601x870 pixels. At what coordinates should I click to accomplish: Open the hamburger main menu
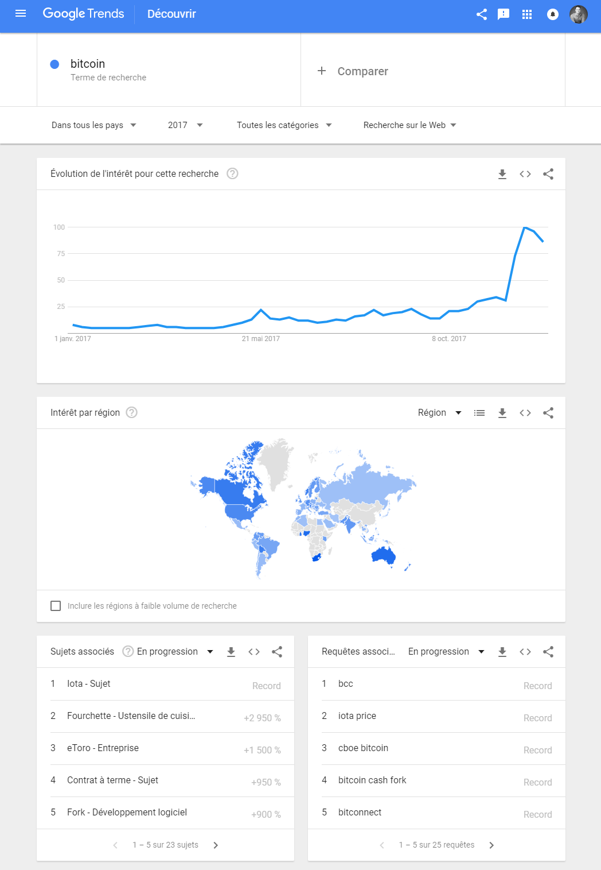[x=21, y=14]
